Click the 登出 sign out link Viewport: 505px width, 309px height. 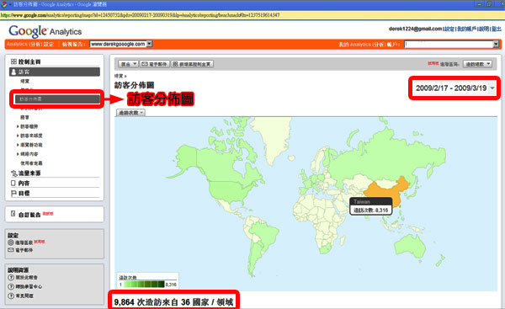[x=497, y=29]
